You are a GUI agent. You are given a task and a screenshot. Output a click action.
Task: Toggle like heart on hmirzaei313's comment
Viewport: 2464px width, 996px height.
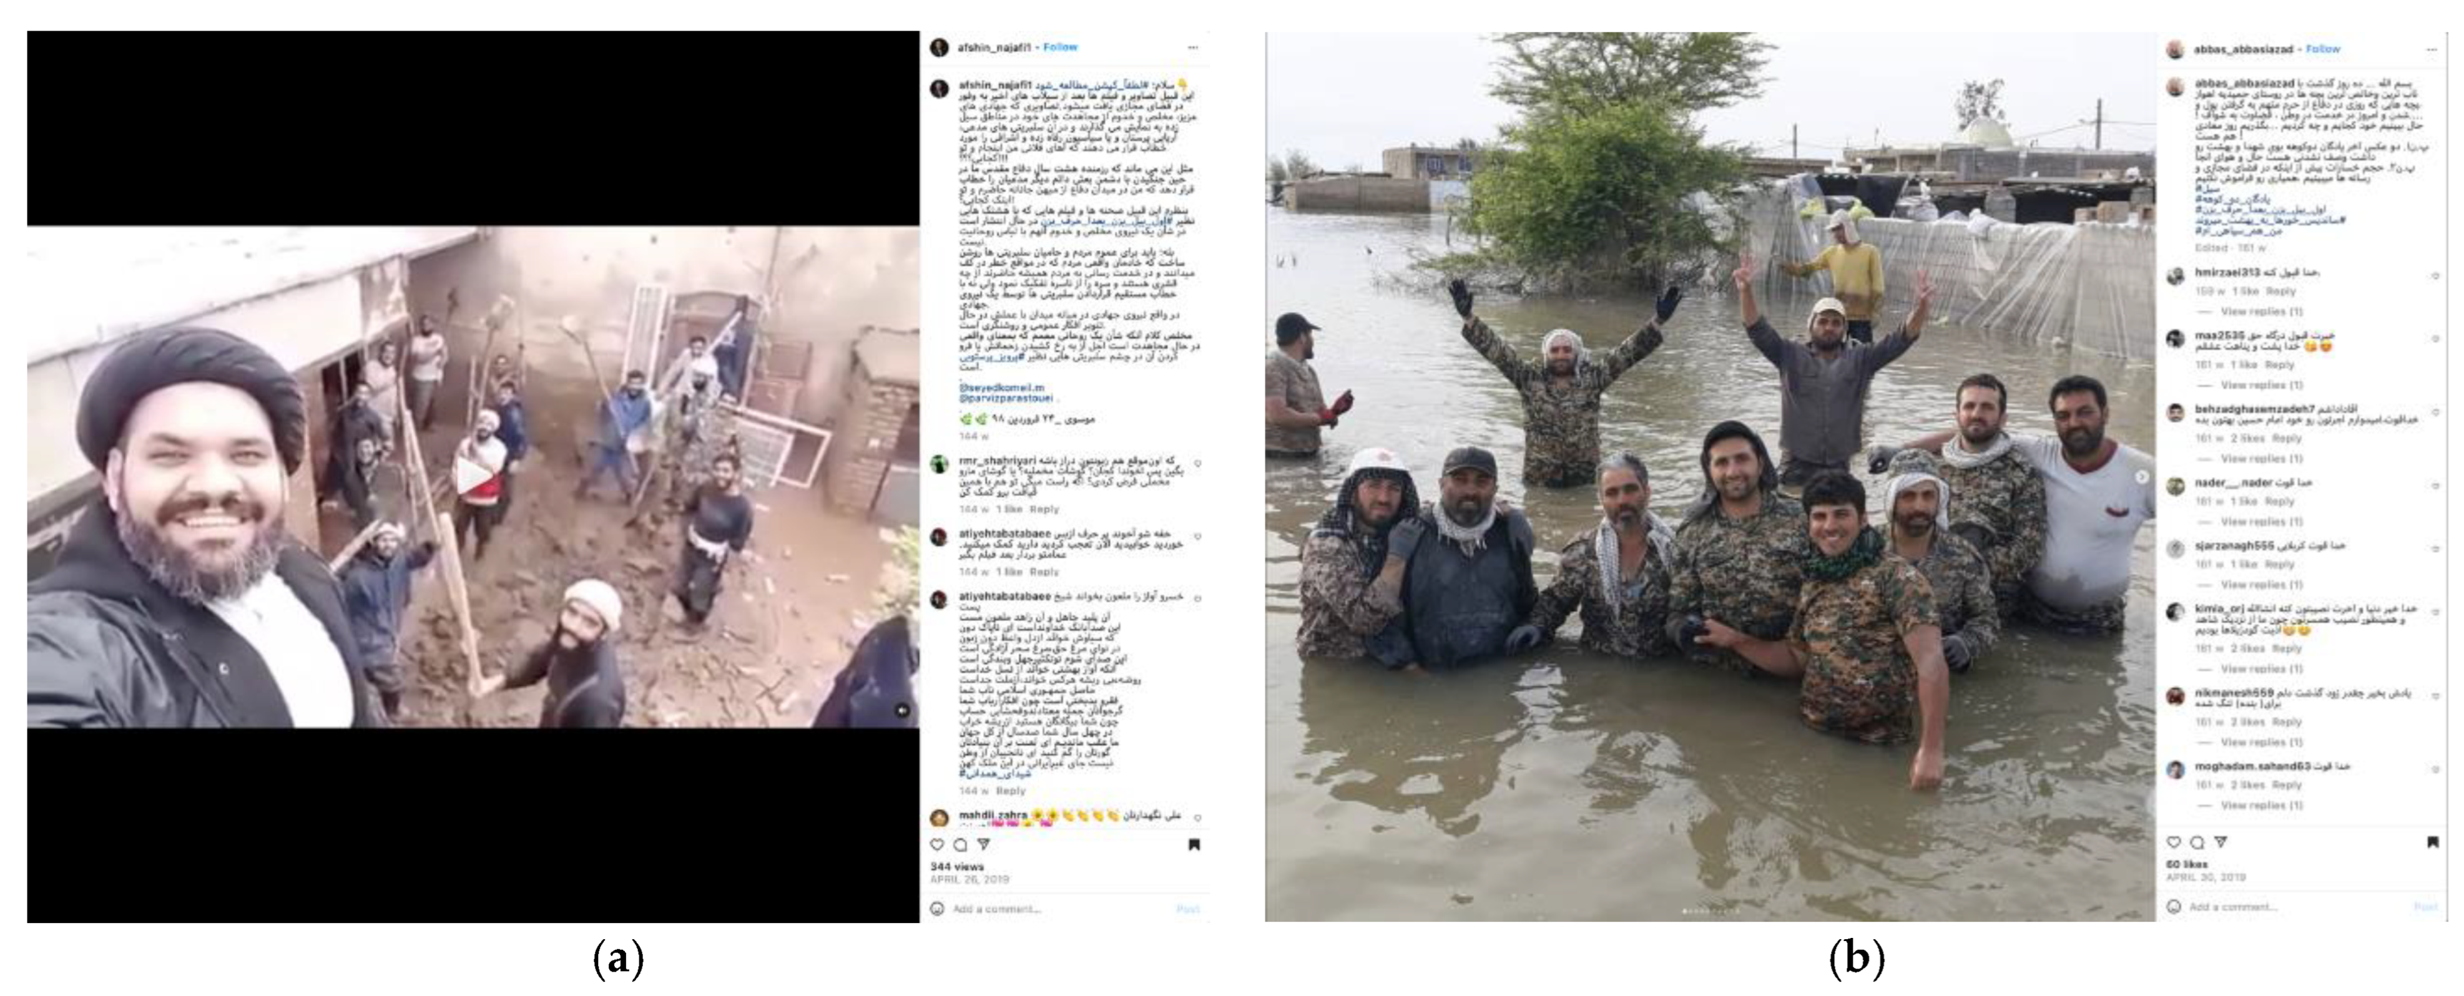(2435, 276)
